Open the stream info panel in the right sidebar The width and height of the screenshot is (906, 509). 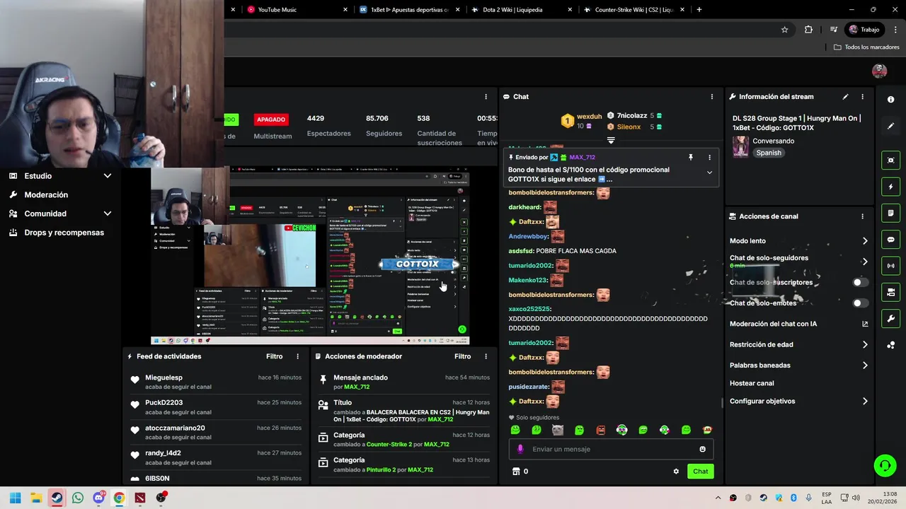point(890,100)
